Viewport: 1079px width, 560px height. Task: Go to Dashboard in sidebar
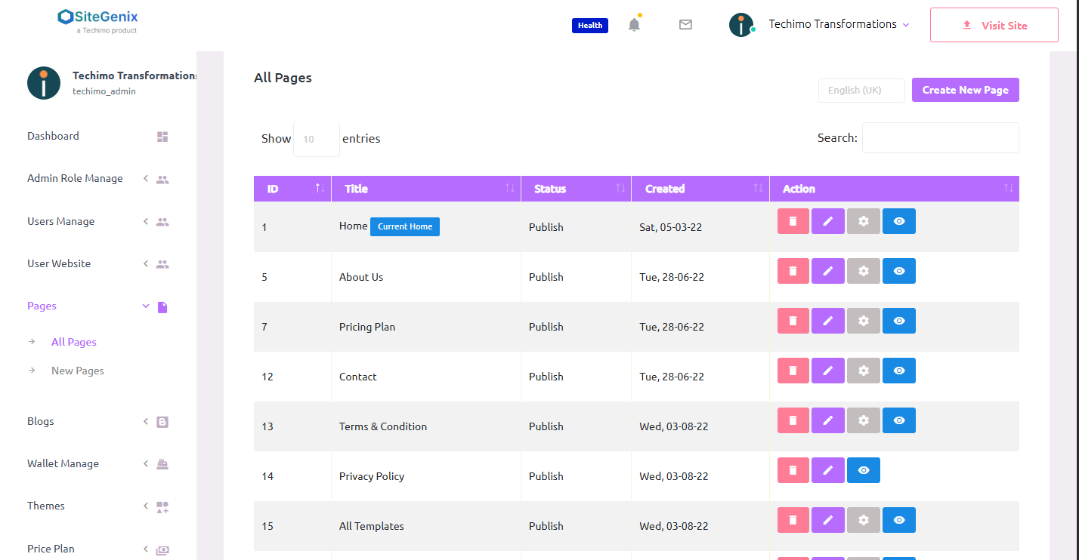53,137
